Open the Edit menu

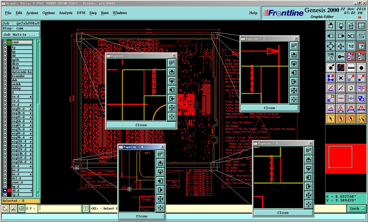coord(19,13)
